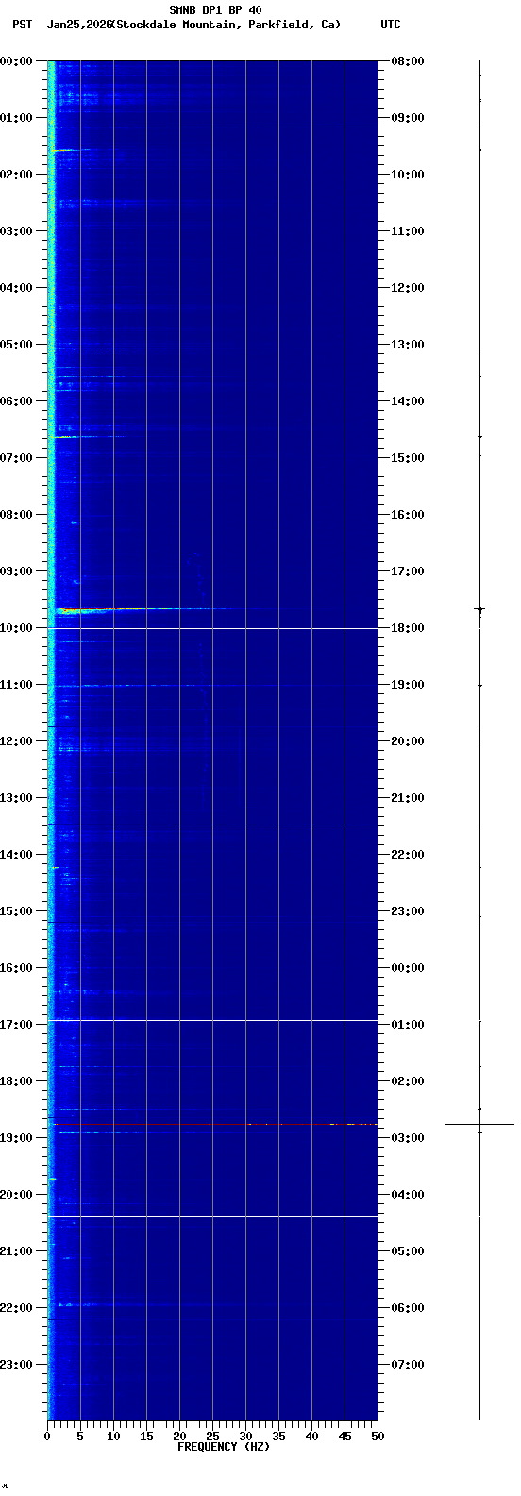The width and height of the screenshot is (521, 1496).
Task: Click the 15 Hz frequency tick label
Action: coord(146,1436)
